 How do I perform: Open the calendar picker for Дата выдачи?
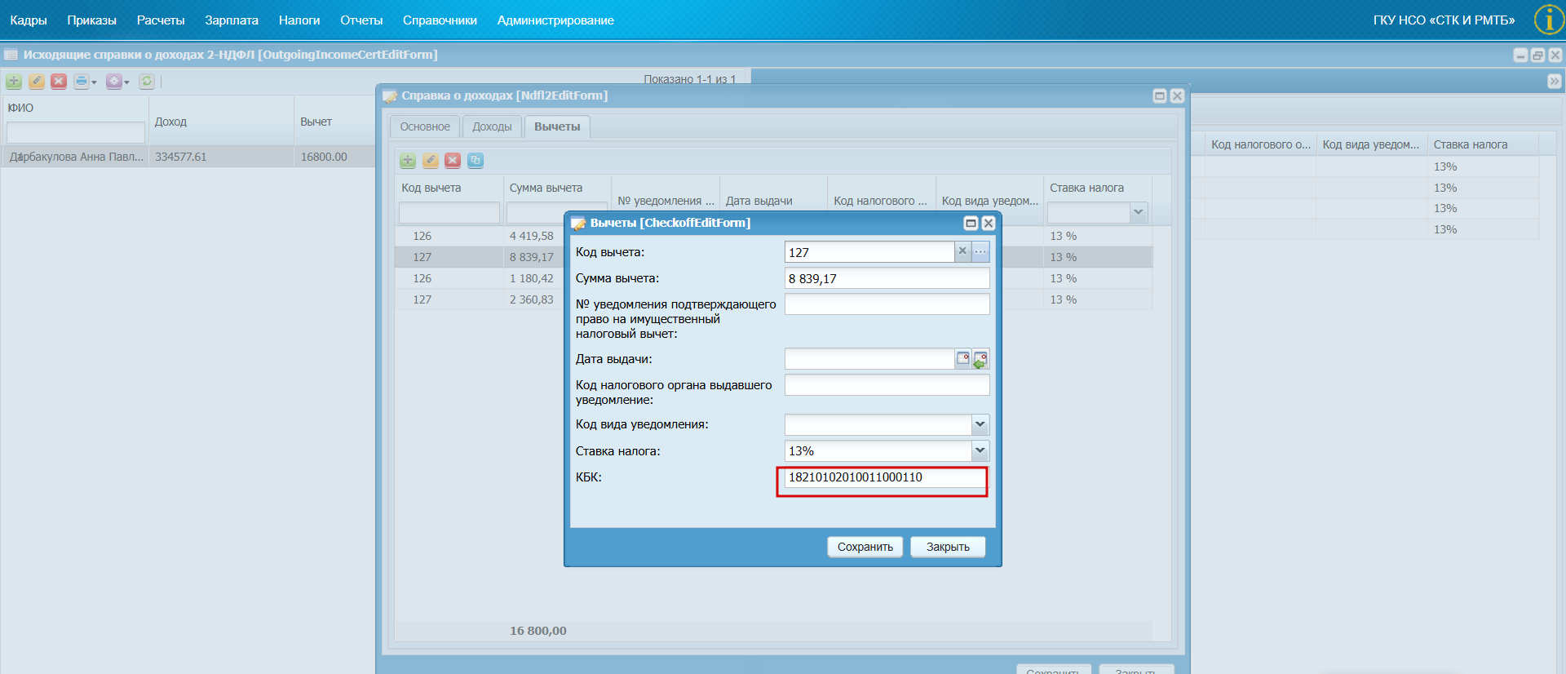click(x=963, y=358)
